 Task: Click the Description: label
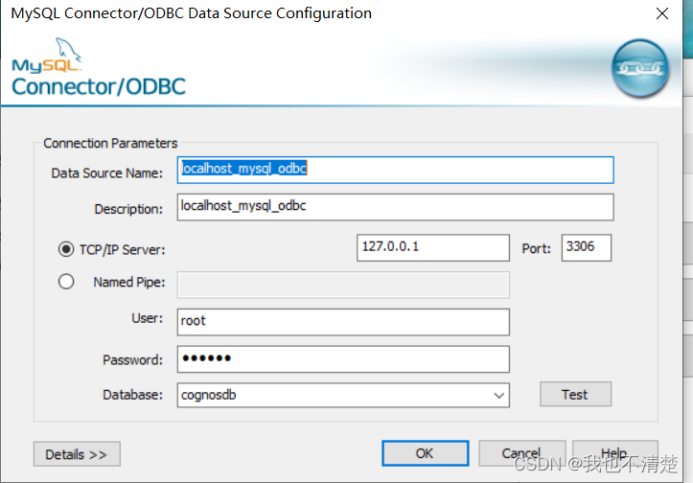click(x=128, y=209)
